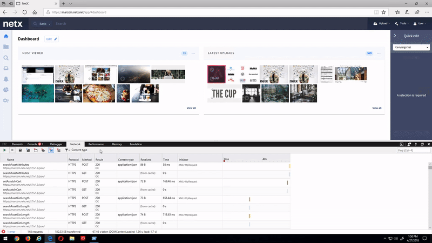Click the magnifier search icon in sidebar
The image size is (432, 243).
6,58
